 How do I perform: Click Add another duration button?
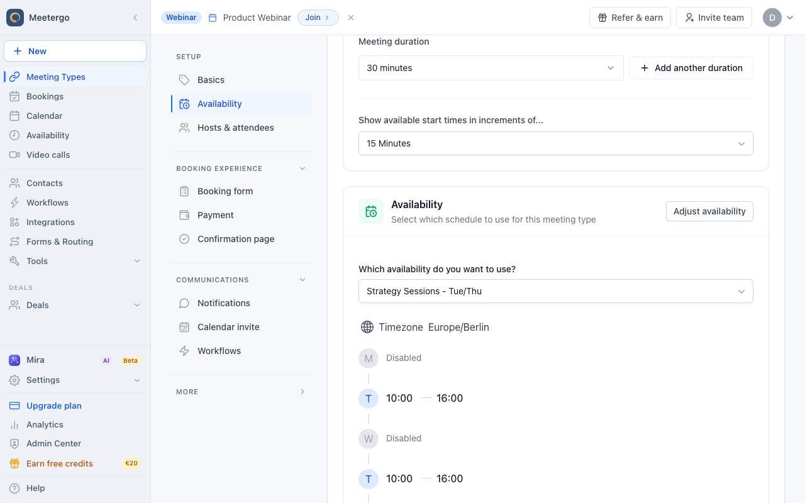point(691,68)
